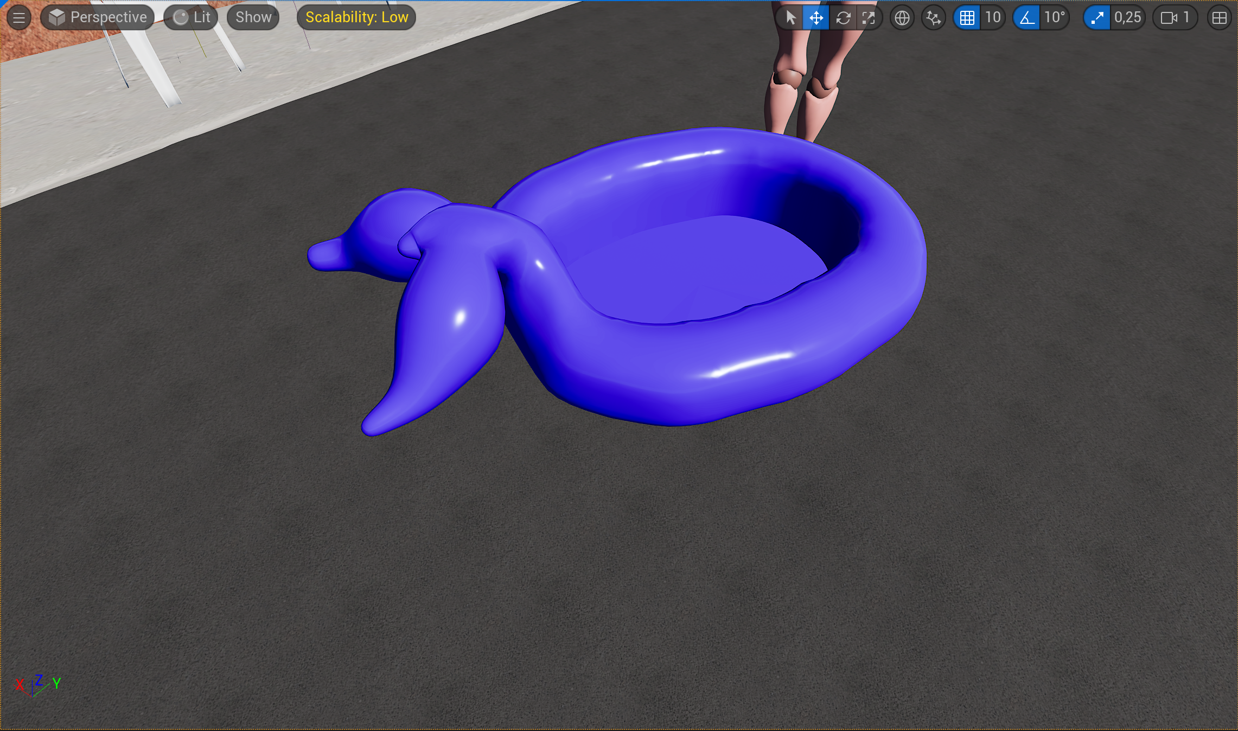
Task: Open rotation snap value 10° list
Action: pos(1055,18)
